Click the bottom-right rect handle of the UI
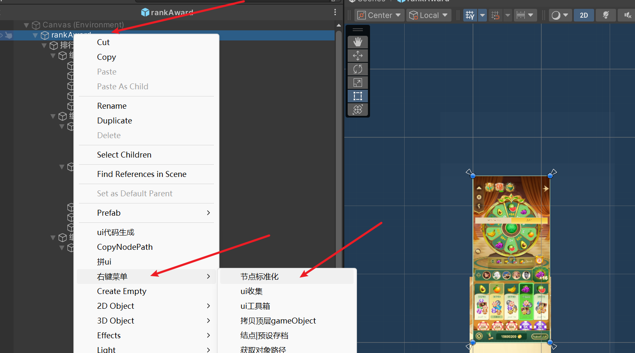The width and height of the screenshot is (635, 353). pyautogui.click(x=550, y=342)
